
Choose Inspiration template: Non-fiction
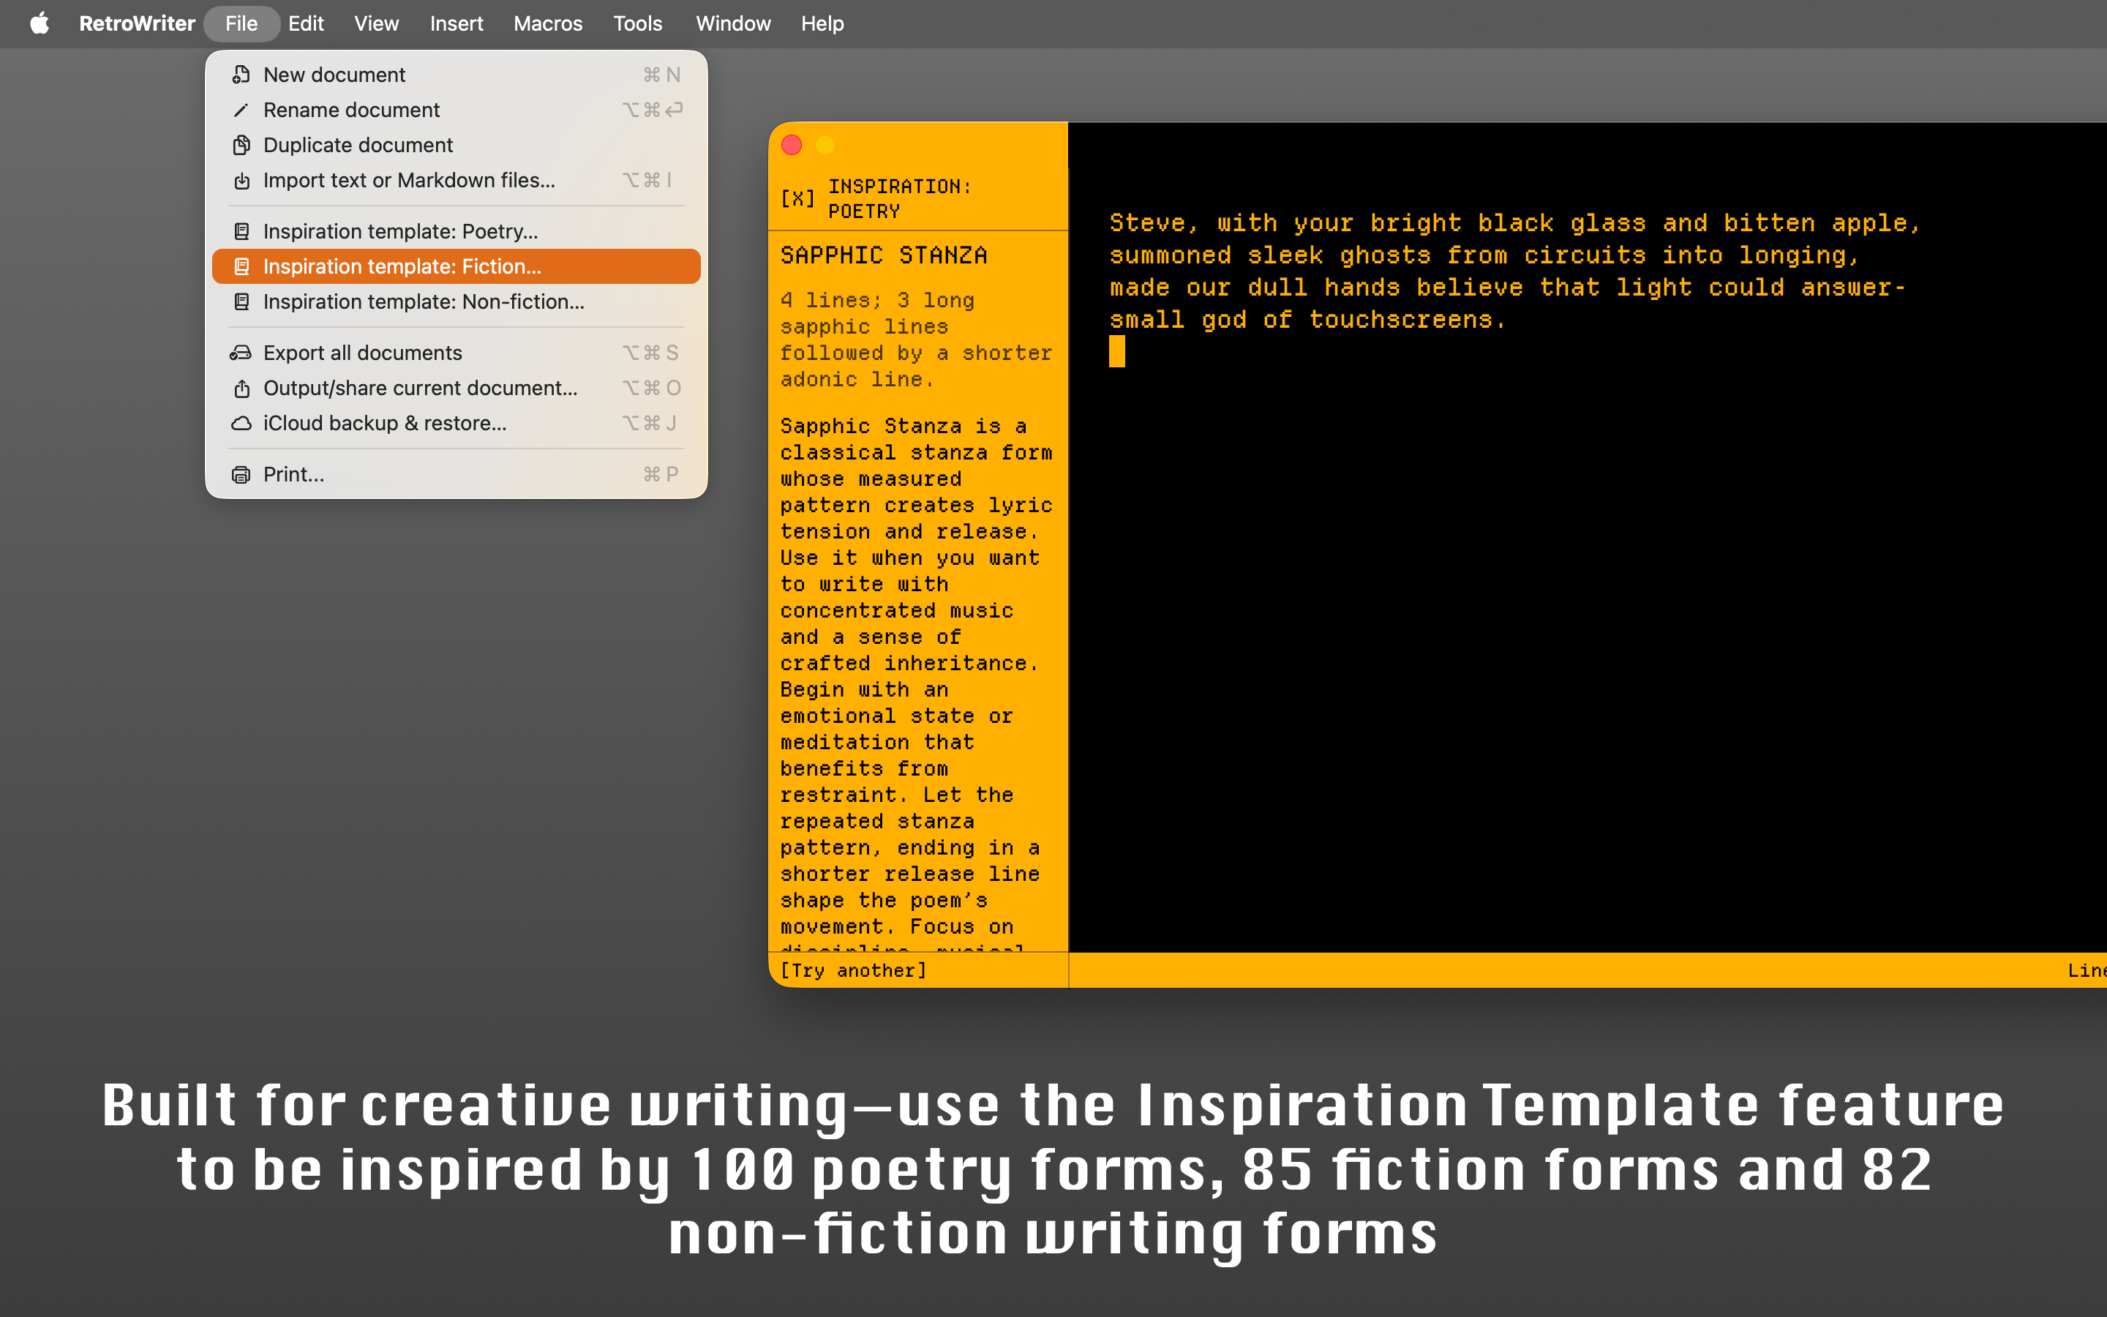coord(457,301)
